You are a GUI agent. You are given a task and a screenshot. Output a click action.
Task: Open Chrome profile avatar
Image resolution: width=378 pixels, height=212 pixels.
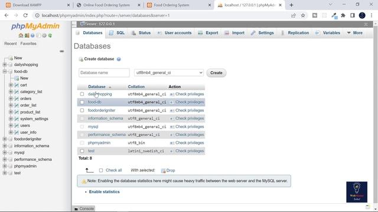pos(362,15)
